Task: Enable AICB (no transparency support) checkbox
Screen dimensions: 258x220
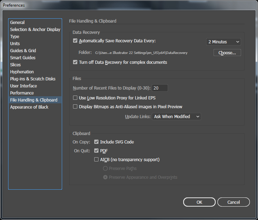Action: click(x=96, y=159)
